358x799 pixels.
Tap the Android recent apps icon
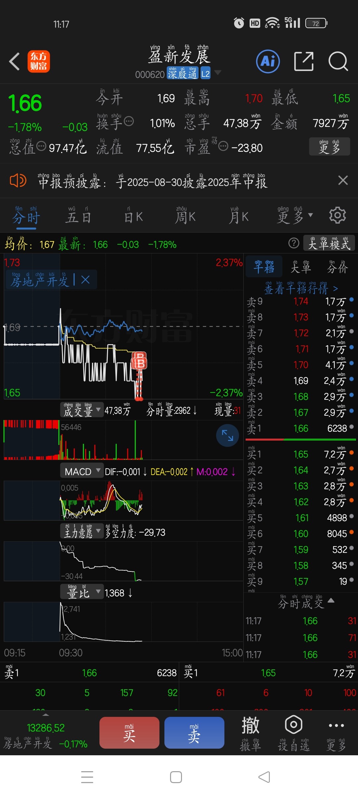87,777
